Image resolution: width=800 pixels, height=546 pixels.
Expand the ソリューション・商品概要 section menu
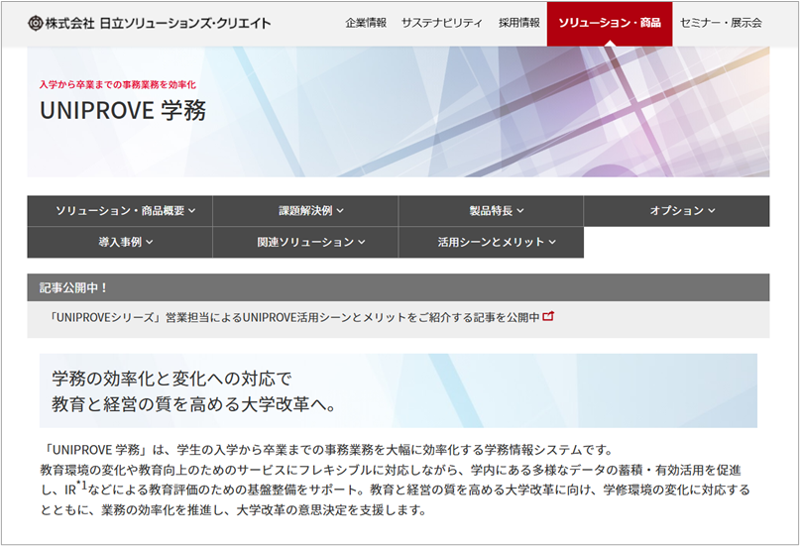(120, 210)
